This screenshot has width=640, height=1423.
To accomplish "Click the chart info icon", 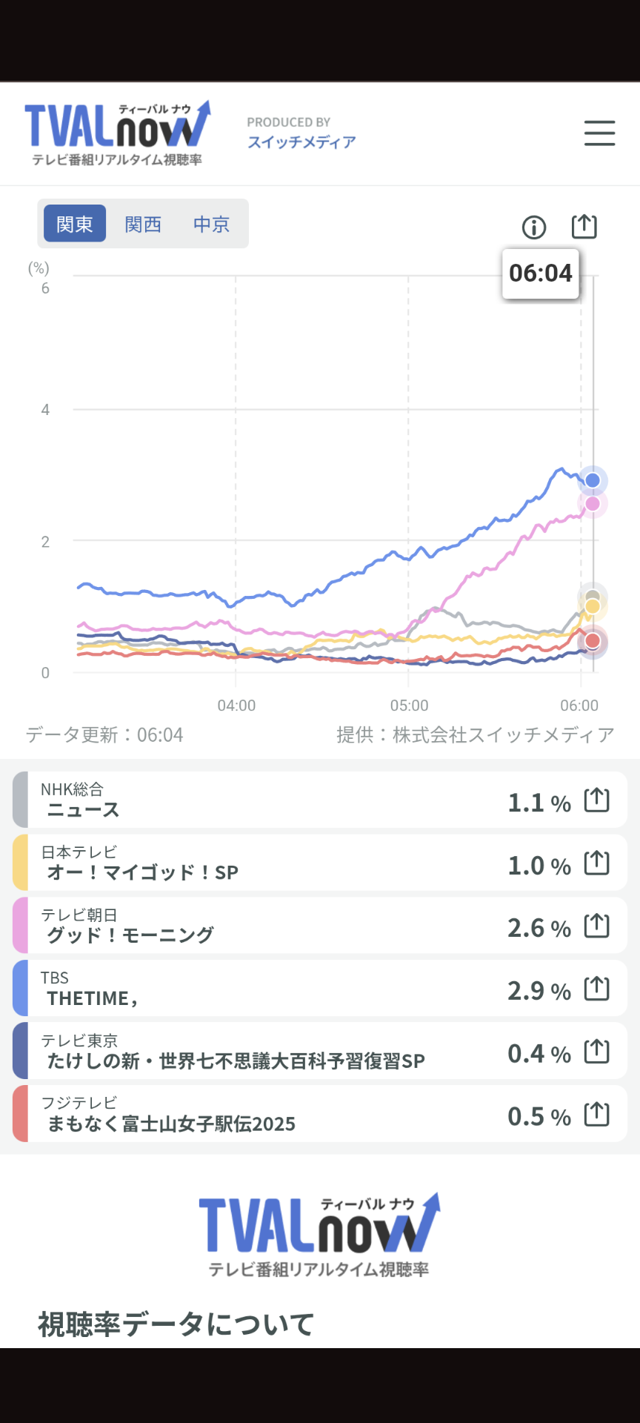I will [x=534, y=228].
